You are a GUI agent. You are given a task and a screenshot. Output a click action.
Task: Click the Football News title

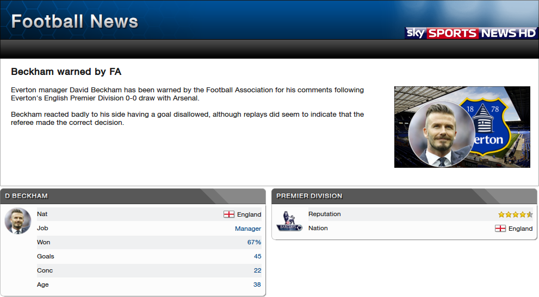point(75,21)
